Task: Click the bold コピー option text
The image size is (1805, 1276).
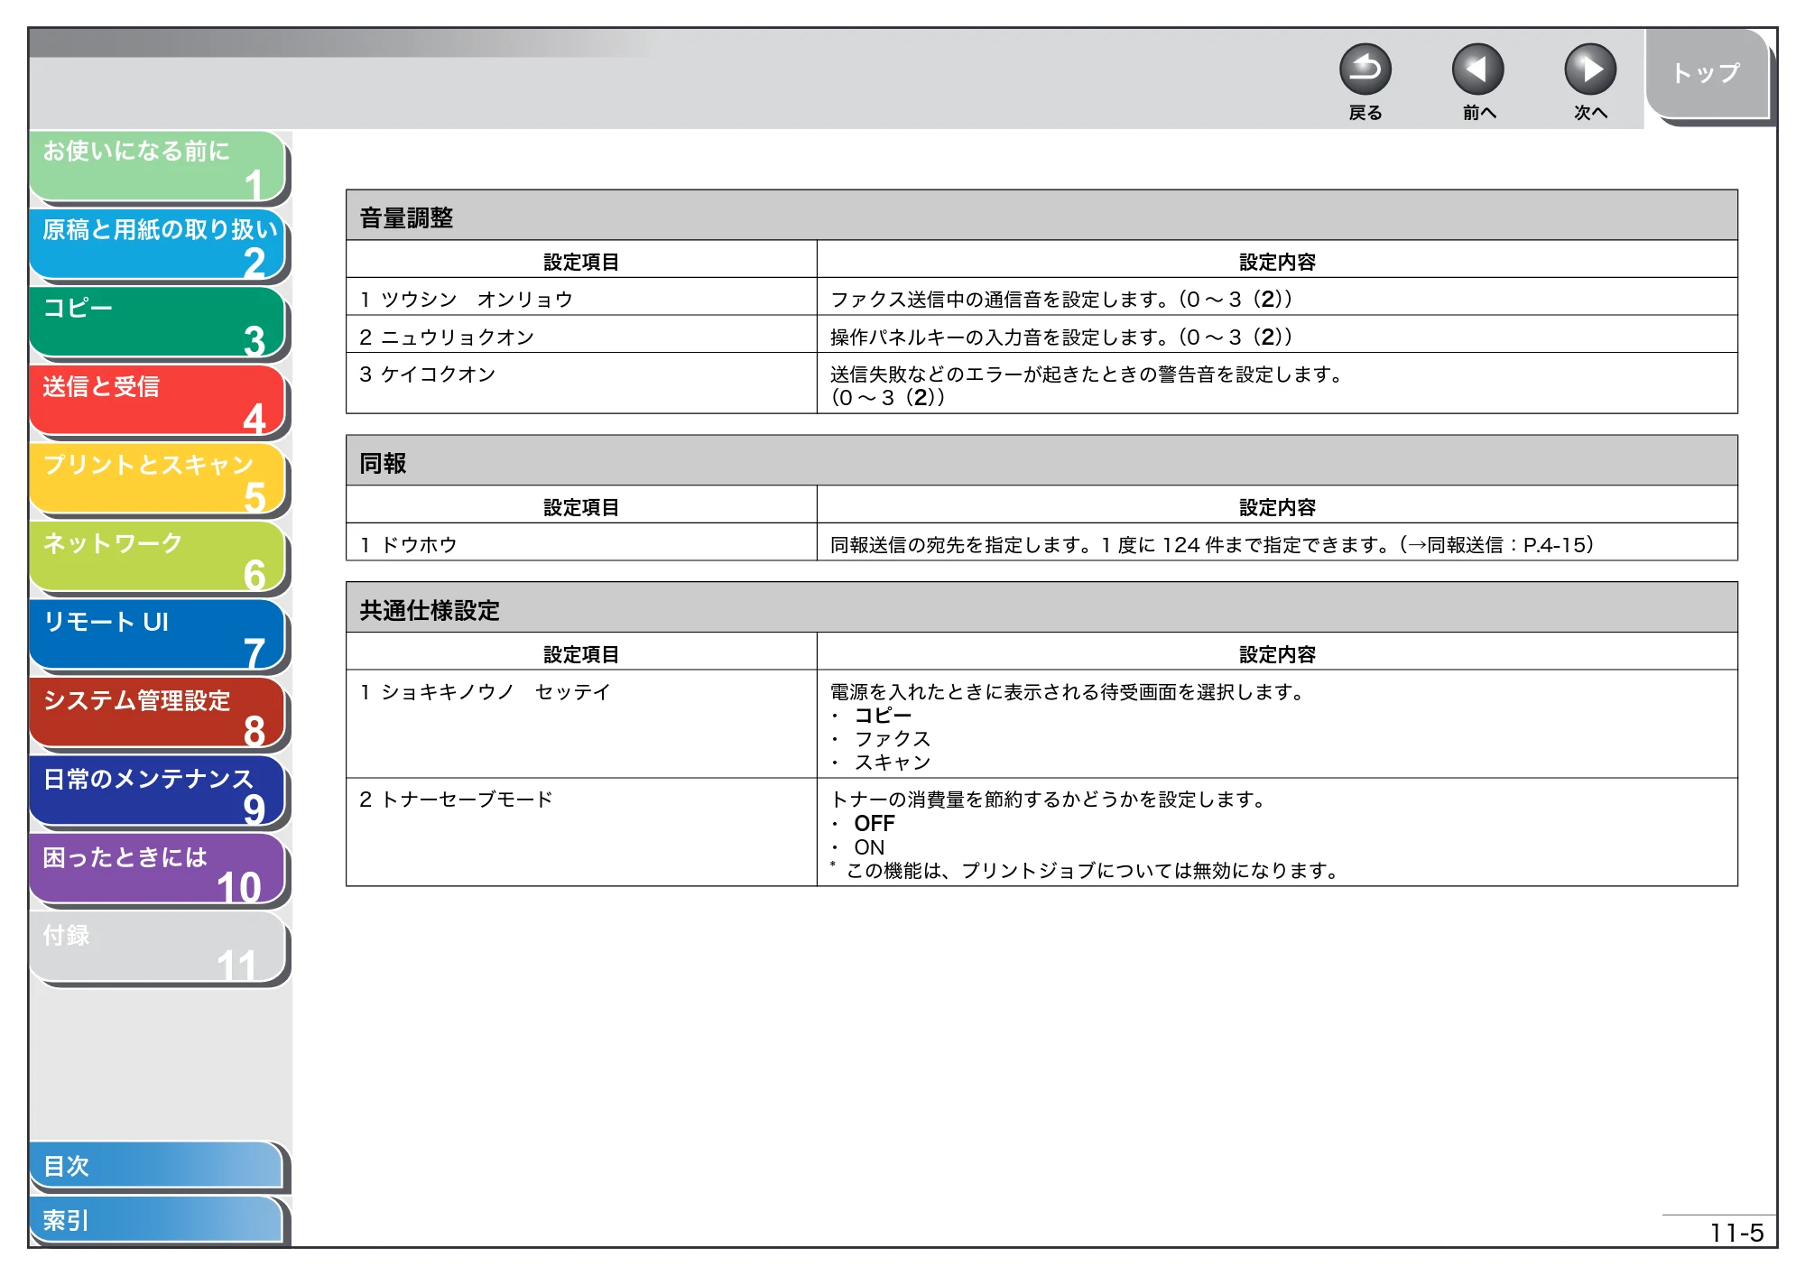Action: point(883,716)
